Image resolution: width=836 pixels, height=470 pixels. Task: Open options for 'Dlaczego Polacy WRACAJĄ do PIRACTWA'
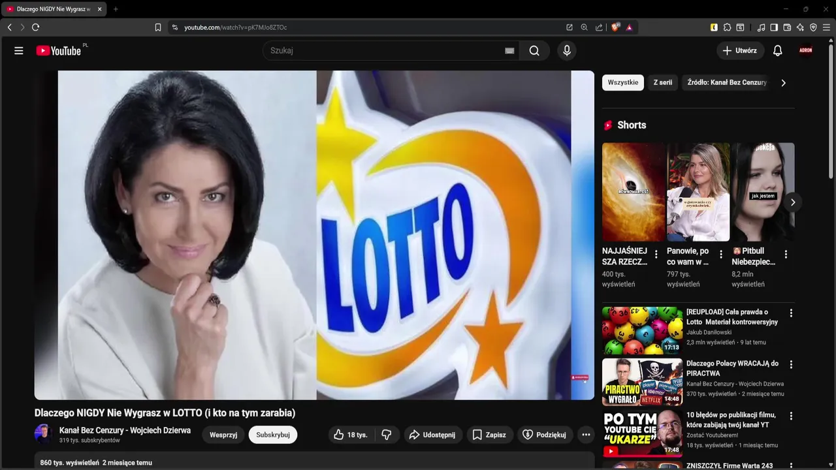[791, 365]
